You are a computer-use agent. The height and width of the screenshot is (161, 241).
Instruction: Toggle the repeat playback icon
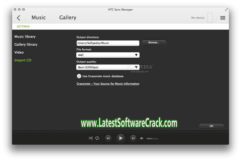97,138
